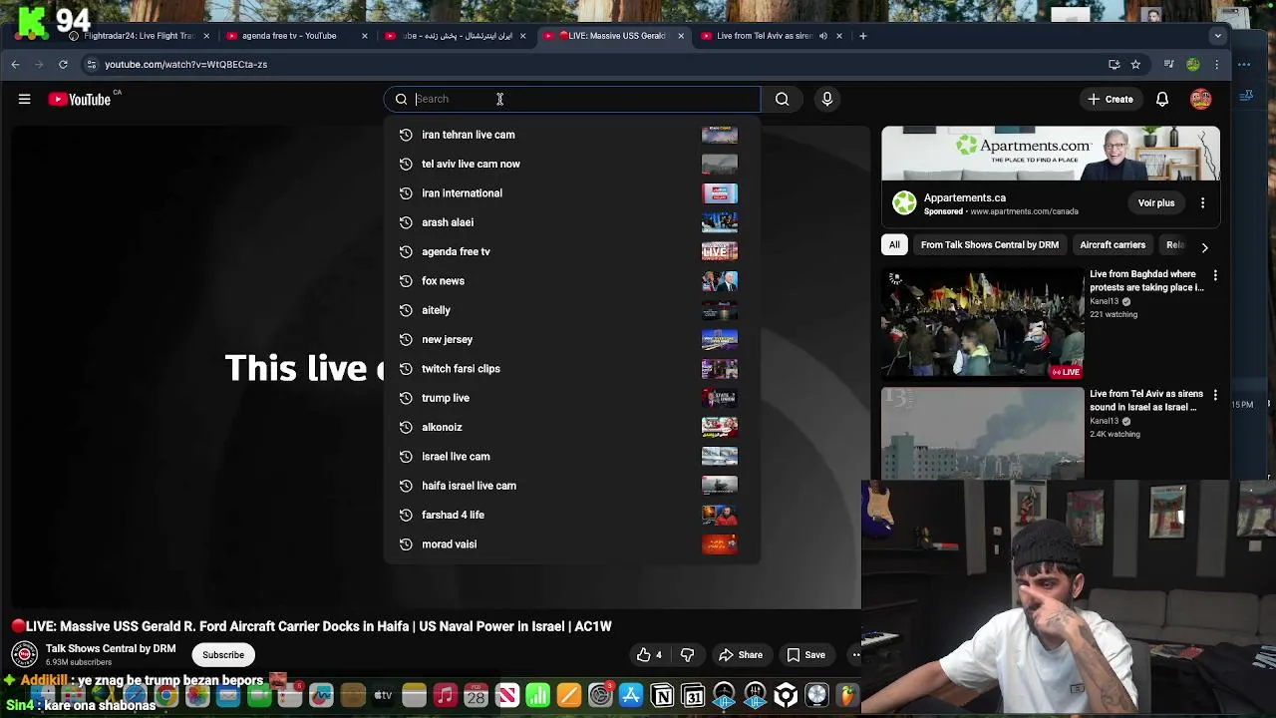
Task: Open the ad options three-dot menu
Action: 1202,203
